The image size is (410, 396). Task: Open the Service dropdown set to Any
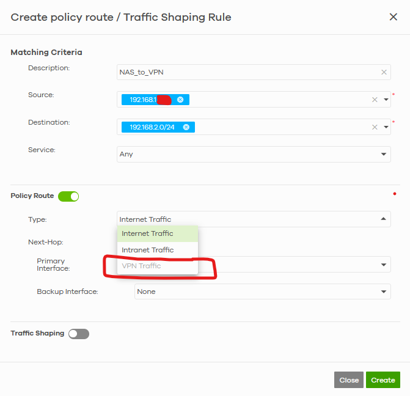[x=254, y=155]
